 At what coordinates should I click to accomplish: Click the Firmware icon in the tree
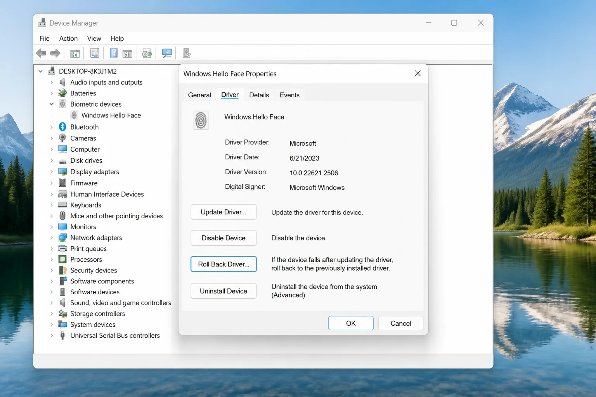coord(62,183)
